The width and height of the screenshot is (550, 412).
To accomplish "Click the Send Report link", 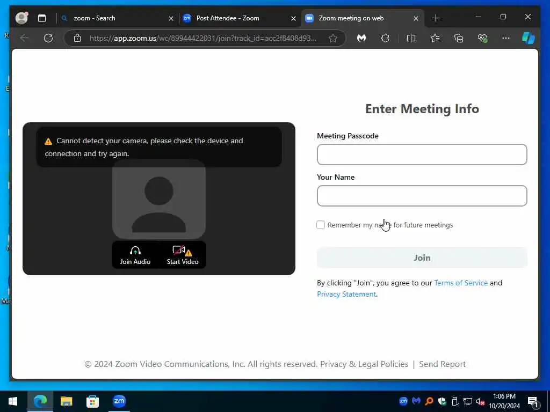I will point(443,364).
